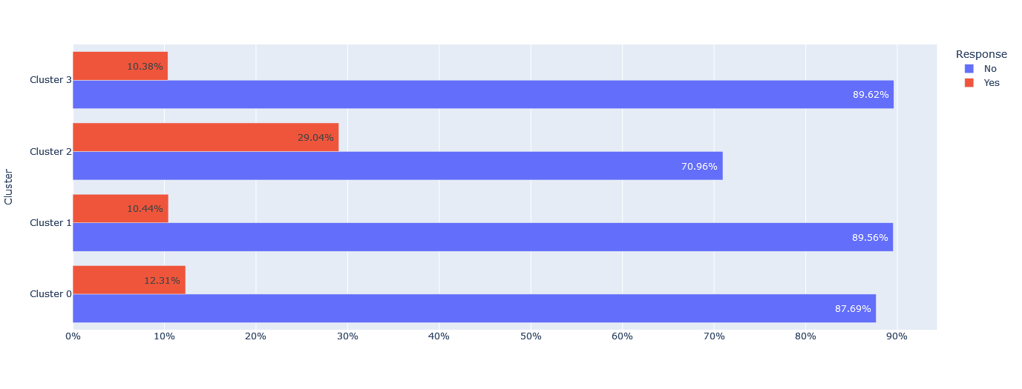Click the Cluster 3 'Yes' bar at 10.38%
The image size is (1022, 389).
pos(119,66)
